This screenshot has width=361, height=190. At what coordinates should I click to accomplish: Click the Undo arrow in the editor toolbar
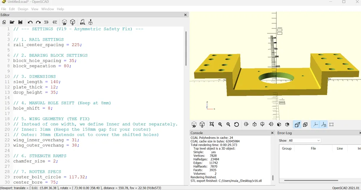(x=30, y=22)
